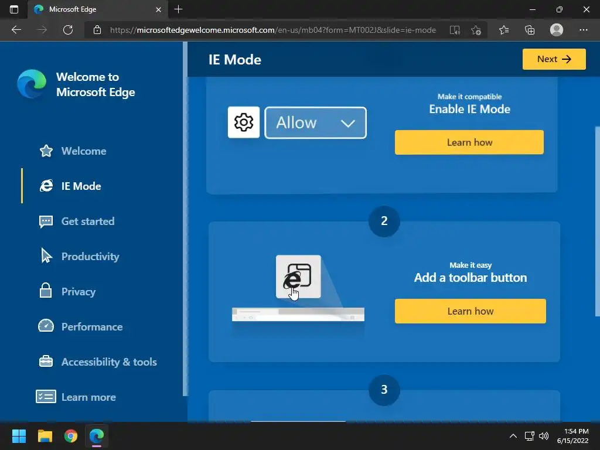Click the 'IE Mode' page heading
This screenshot has height=450, width=600.
234,60
